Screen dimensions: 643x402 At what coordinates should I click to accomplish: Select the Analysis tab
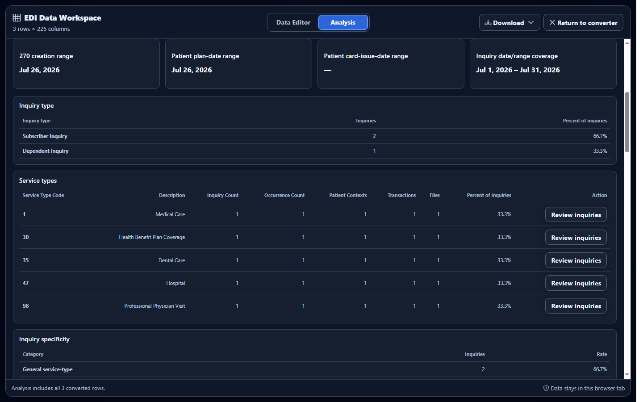click(343, 22)
